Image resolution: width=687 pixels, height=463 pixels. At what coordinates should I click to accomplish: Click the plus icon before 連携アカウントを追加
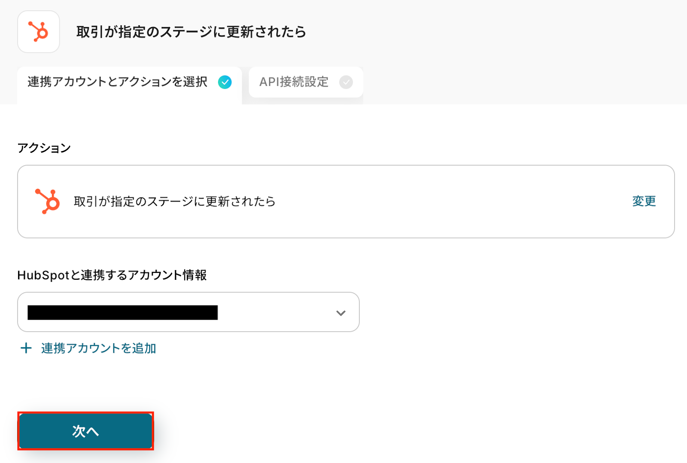26,348
